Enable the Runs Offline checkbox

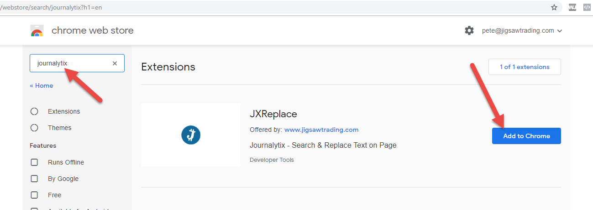pos(34,162)
